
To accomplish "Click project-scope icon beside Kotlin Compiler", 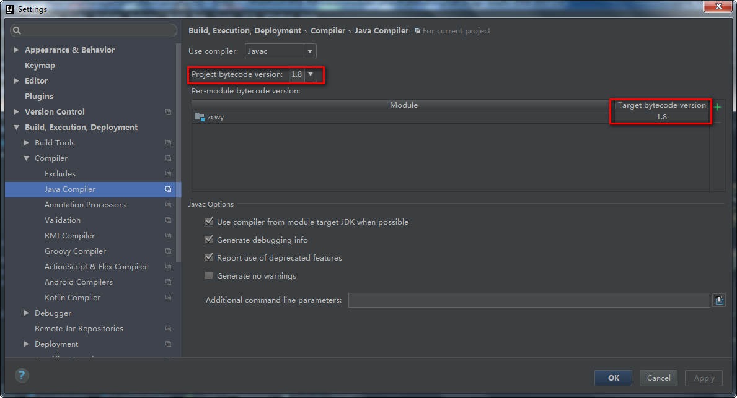I will 168,298.
